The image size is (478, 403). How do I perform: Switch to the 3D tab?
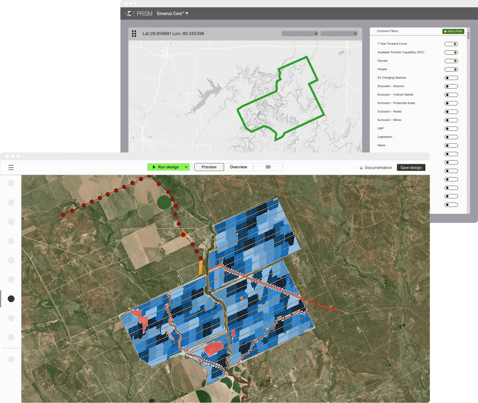[268, 167]
